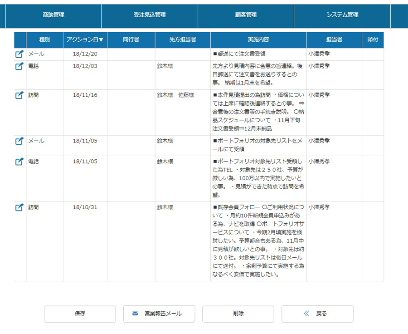Screen dimensions: 408x334
Task: Go back with 戻る button
Action: [x=317, y=314]
